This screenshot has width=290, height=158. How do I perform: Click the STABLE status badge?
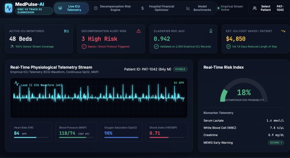180,69
